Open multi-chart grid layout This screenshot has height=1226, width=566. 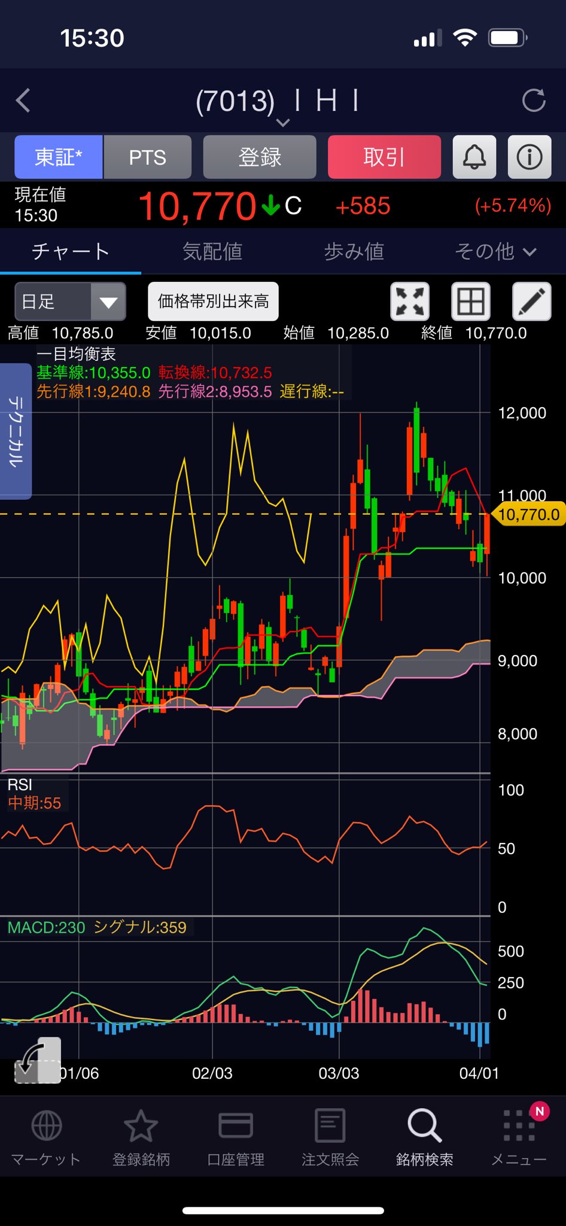click(471, 301)
